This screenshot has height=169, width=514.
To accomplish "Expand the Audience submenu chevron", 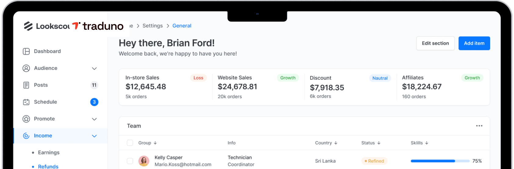I will point(94,68).
